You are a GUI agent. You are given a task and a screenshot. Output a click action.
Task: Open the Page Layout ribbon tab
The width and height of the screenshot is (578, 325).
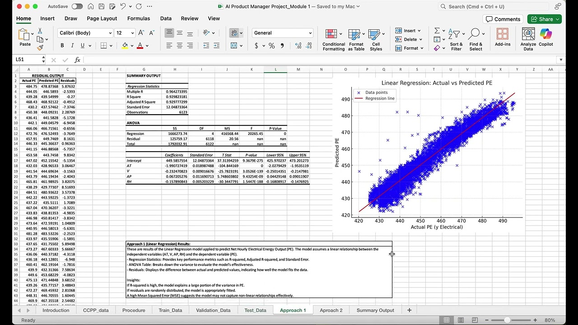pyautogui.click(x=102, y=19)
